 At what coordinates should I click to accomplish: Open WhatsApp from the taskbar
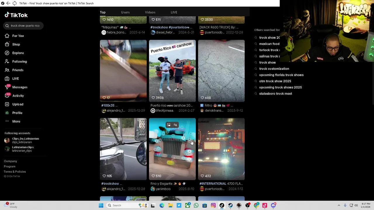point(196,205)
